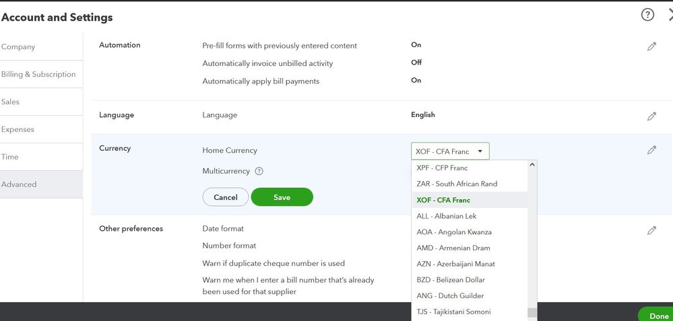
Task: Pick AZN - Azerbaijani Manat option
Action: (455, 264)
